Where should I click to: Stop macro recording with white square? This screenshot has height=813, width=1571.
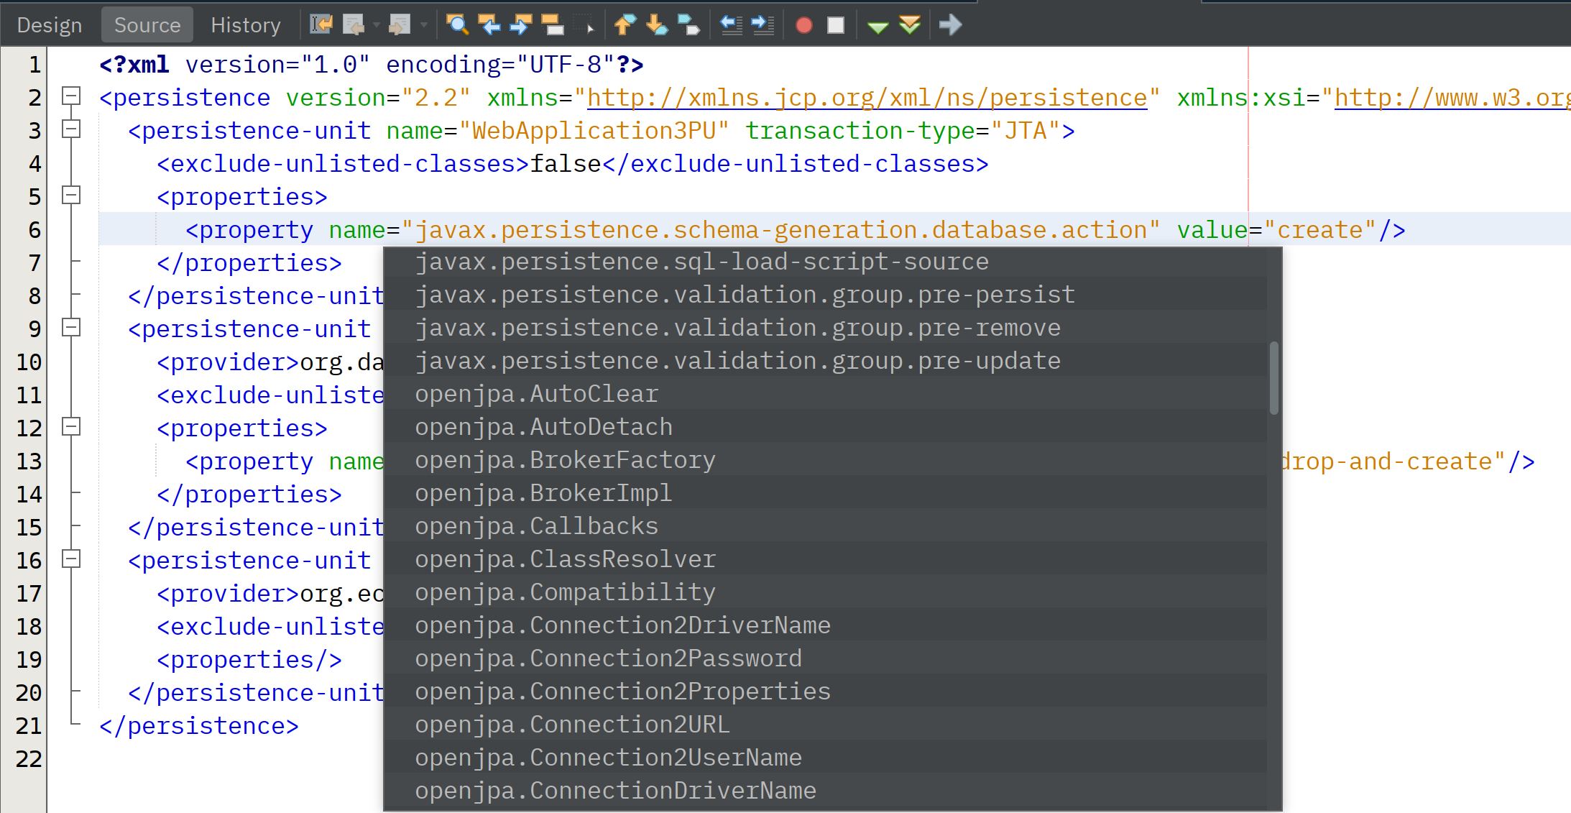tap(836, 25)
